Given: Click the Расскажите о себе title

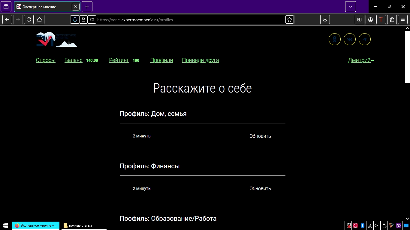Looking at the screenshot, I should [x=203, y=88].
